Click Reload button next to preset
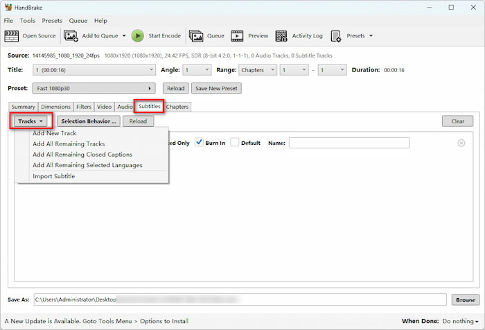This screenshot has width=485, height=330. 176,88
